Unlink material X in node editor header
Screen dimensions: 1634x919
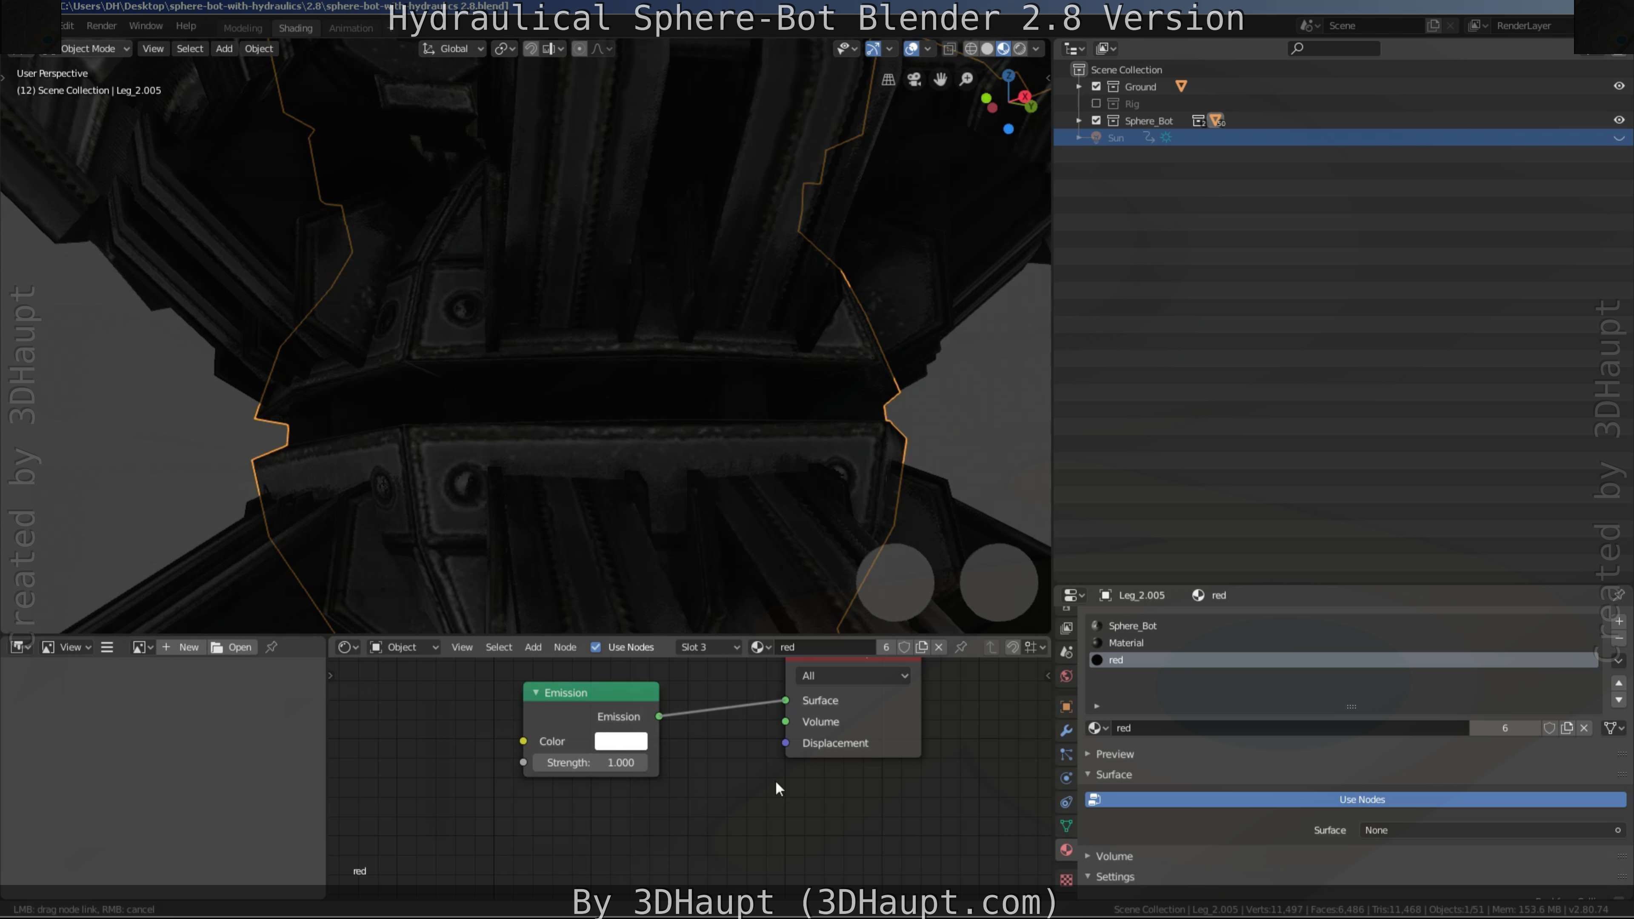pyautogui.click(x=939, y=647)
